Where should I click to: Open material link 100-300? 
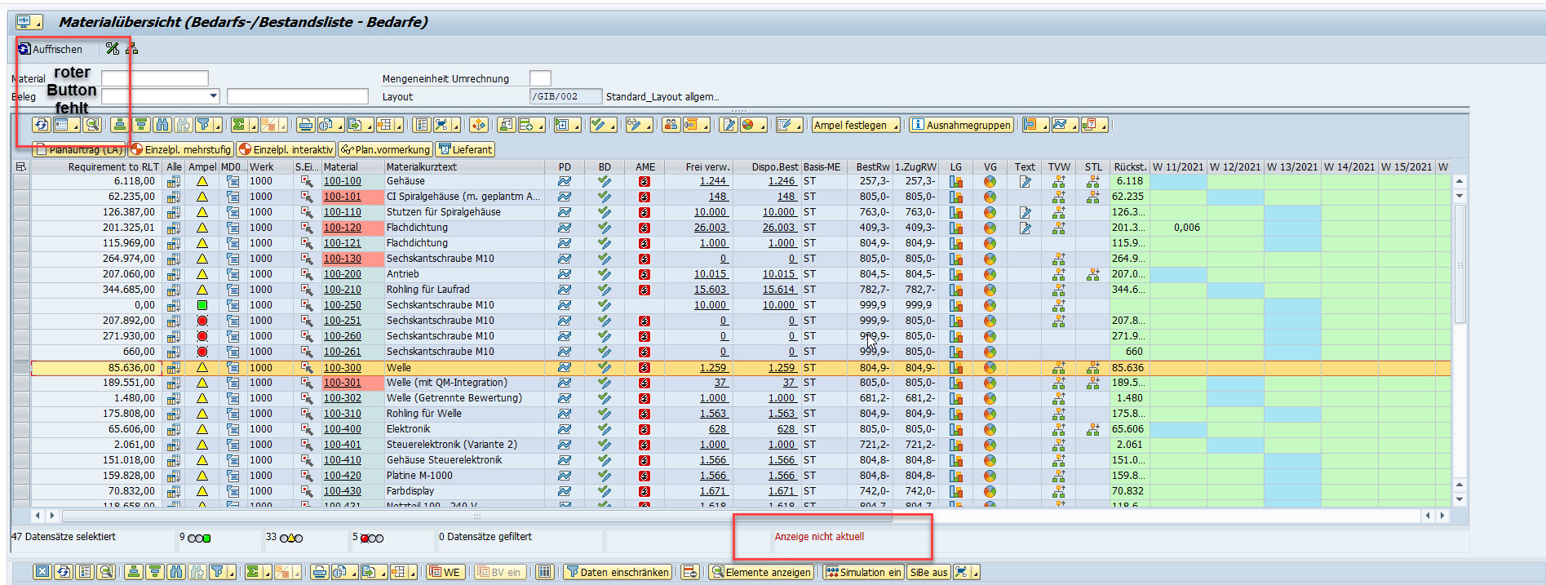pyautogui.click(x=342, y=368)
